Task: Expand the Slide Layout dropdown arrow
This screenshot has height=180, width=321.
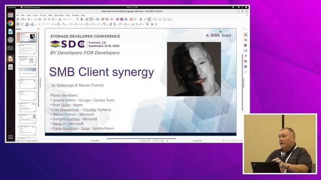Action: tap(172, 19)
